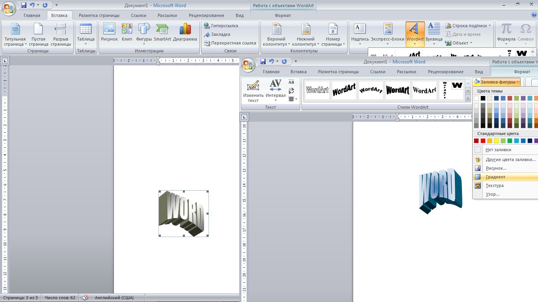This screenshot has width=538, height=302.
Task: Click tab selector in background window ruler
Action: point(5,61)
